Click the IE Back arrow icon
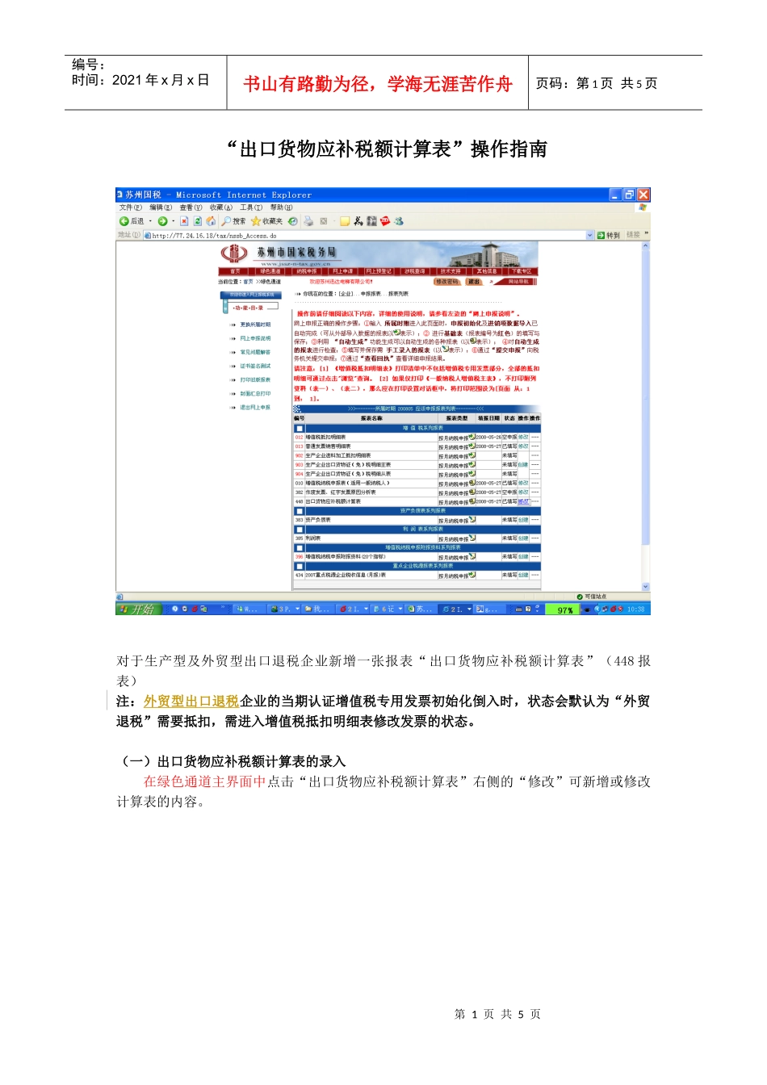Viewport: 767px width, 1085px height. click(x=124, y=220)
